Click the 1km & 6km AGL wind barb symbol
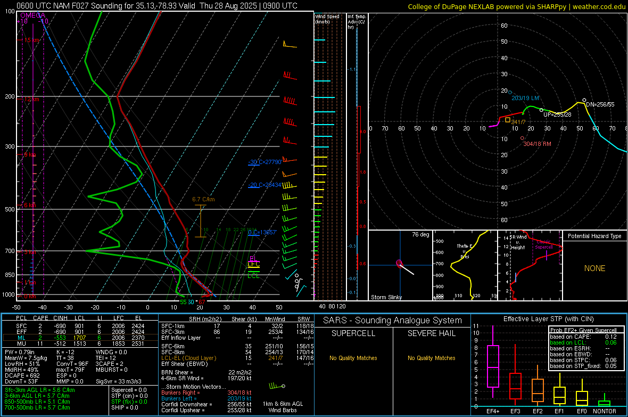 277,386
